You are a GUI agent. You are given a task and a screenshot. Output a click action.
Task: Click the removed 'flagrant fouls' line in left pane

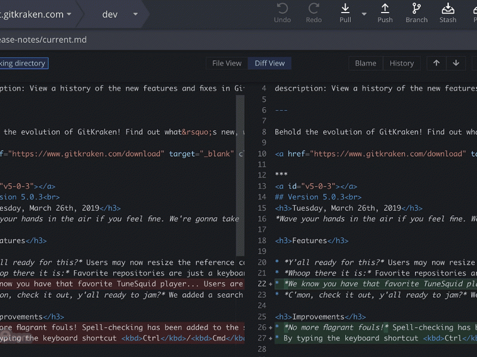click(122, 328)
